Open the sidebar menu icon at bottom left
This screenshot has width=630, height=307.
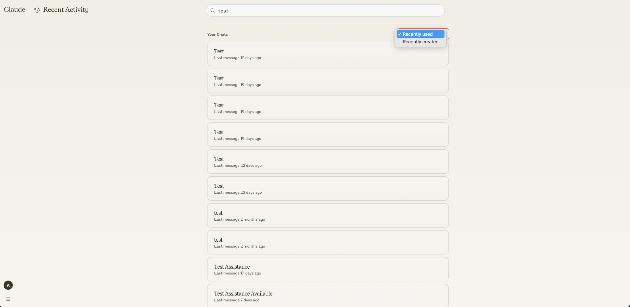(8, 299)
